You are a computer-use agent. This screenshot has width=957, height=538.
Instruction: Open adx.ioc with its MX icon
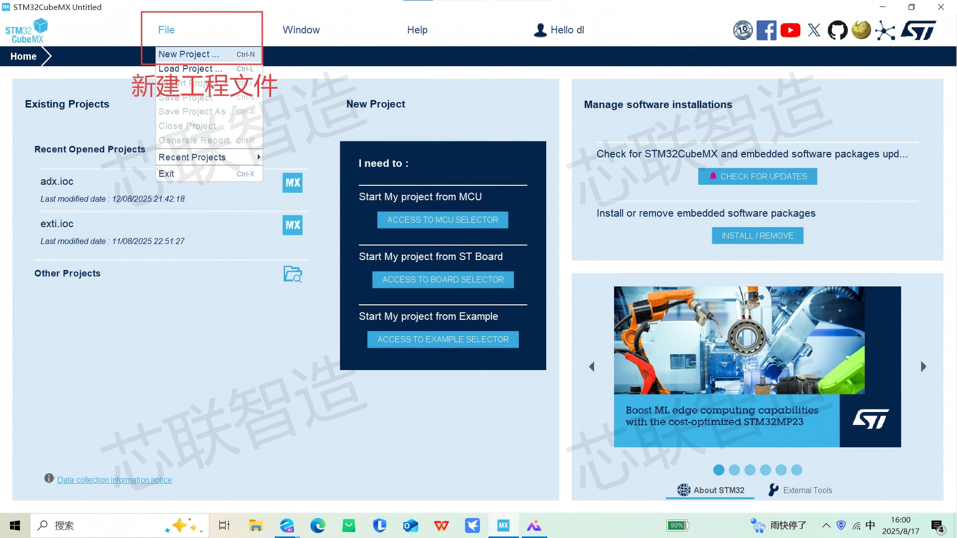point(293,183)
